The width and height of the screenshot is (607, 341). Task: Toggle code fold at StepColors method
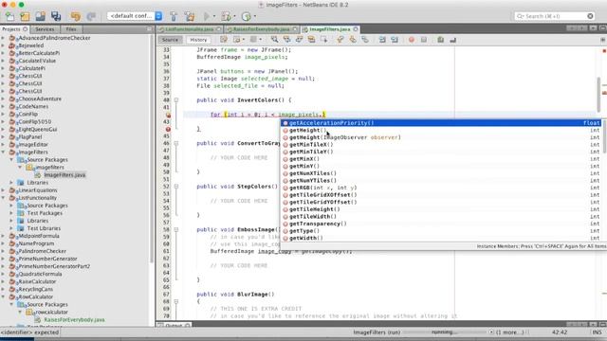(x=176, y=187)
